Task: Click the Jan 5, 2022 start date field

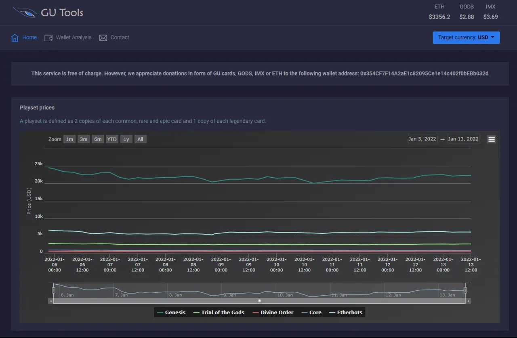Action: pos(422,139)
